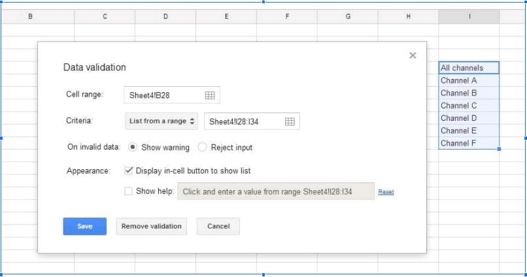Select column H header
This screenshot has width=527, height=277.
408,16
